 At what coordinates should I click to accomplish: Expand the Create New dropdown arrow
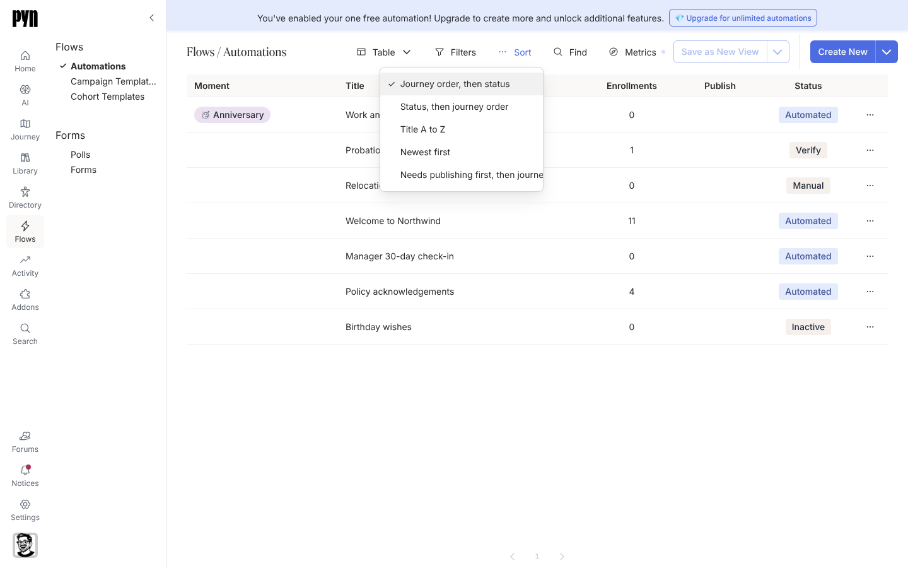pyautogui.click(x=887, y=52)
